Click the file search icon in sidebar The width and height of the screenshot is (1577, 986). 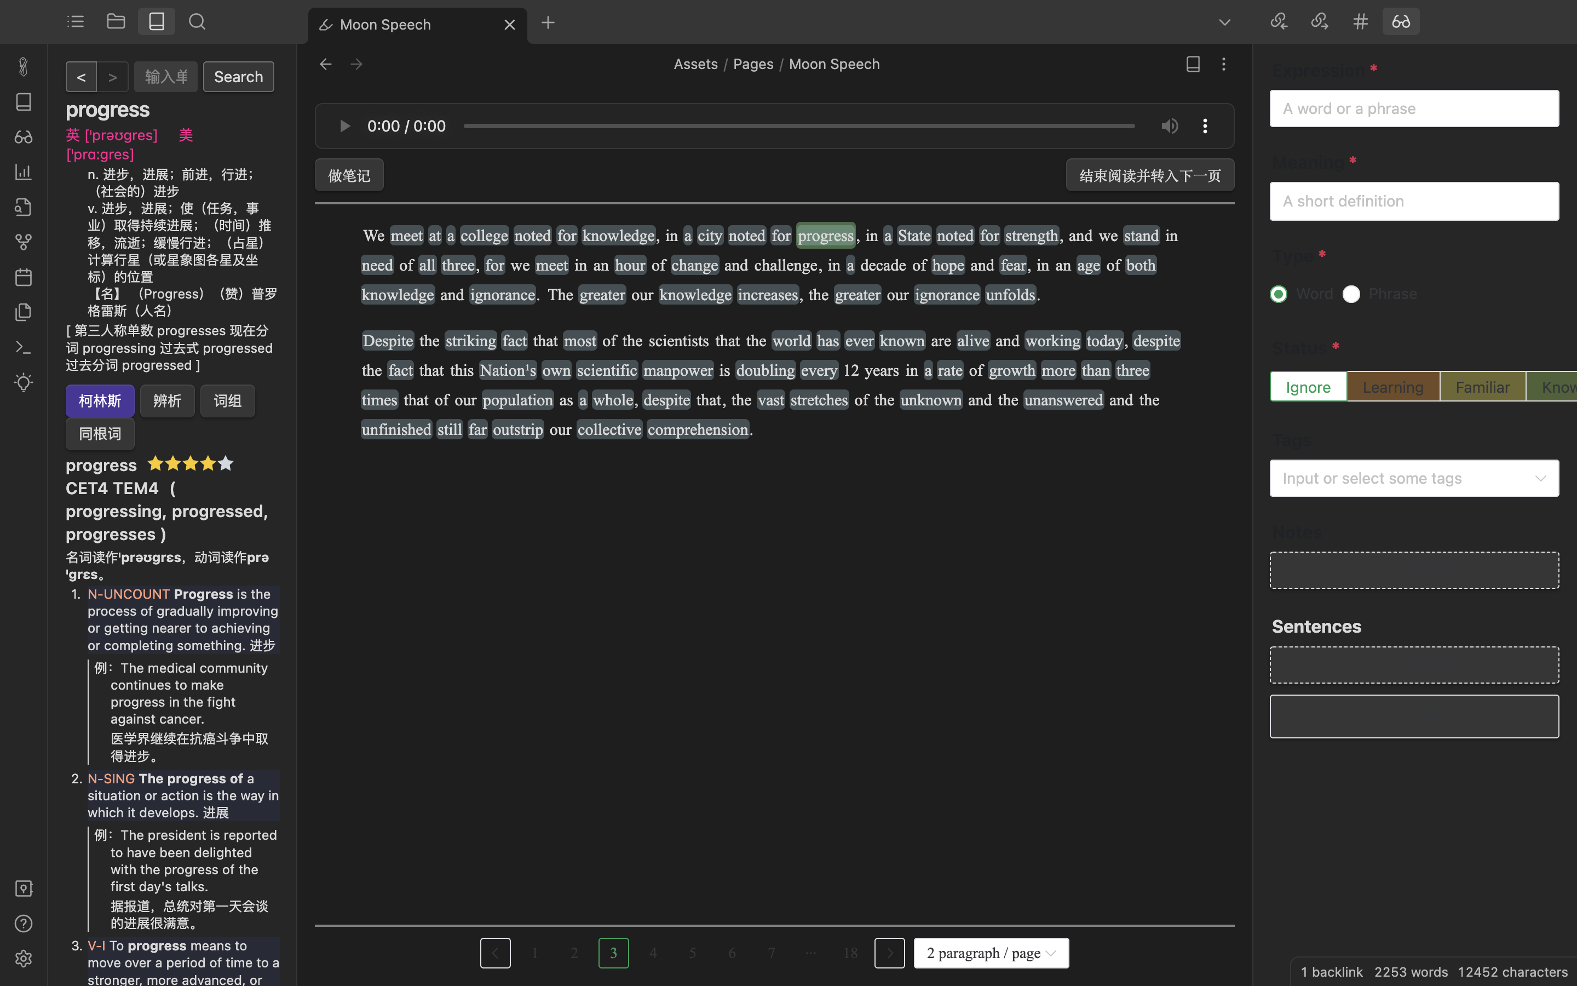click(24, 207)
